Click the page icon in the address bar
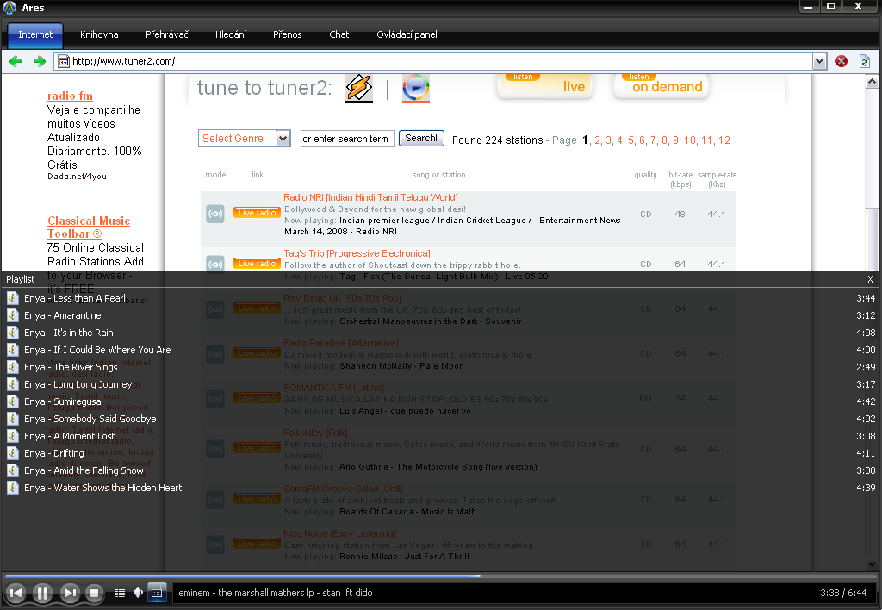 pos(64,61)
